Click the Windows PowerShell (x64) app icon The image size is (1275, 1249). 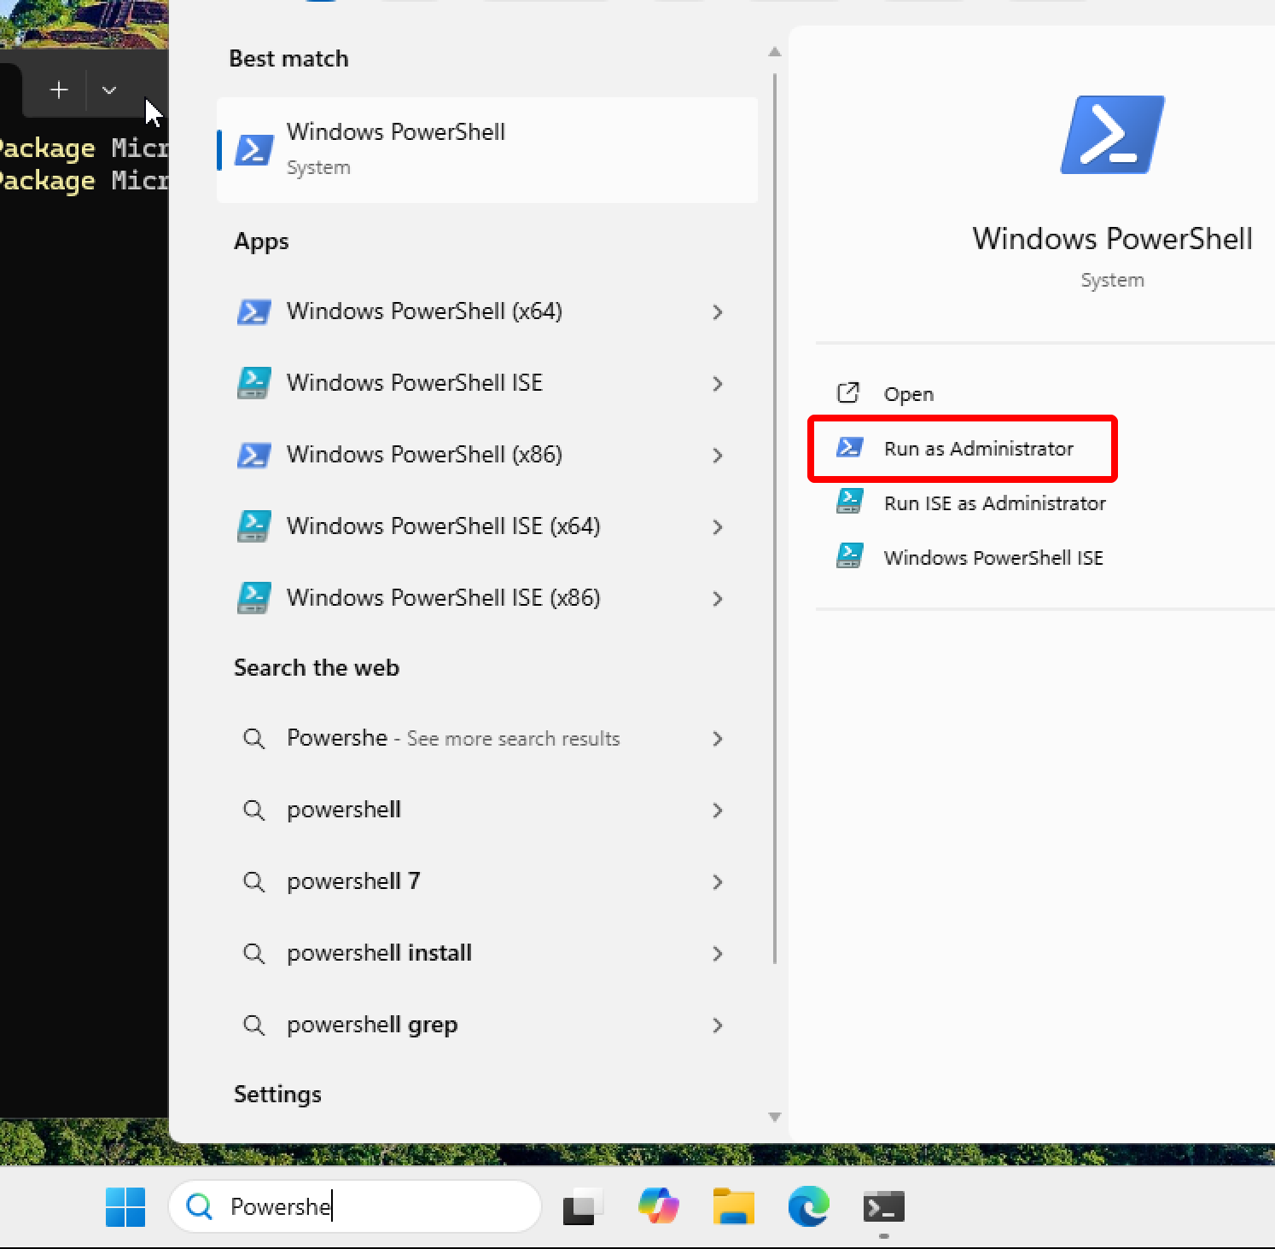click(253, 311)
